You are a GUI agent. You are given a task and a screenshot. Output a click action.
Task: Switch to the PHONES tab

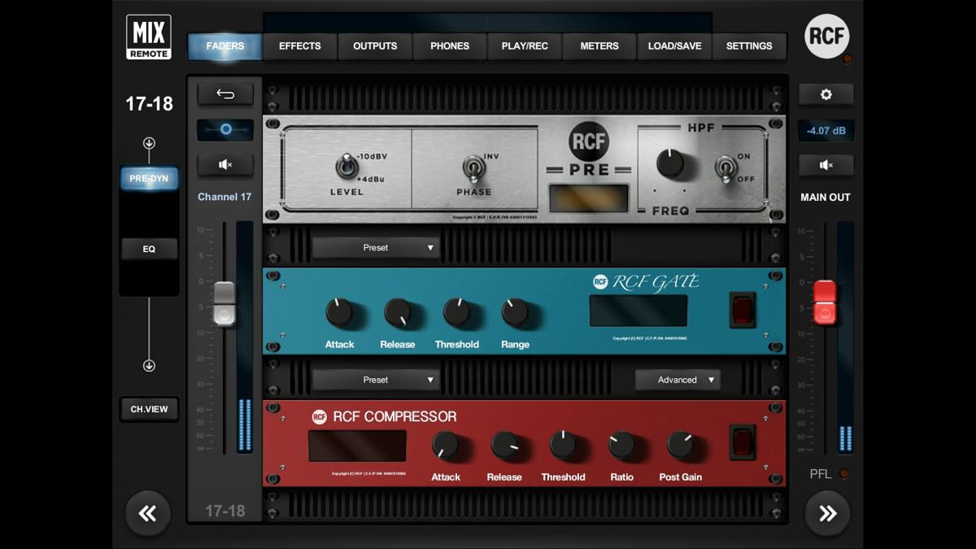450,46
